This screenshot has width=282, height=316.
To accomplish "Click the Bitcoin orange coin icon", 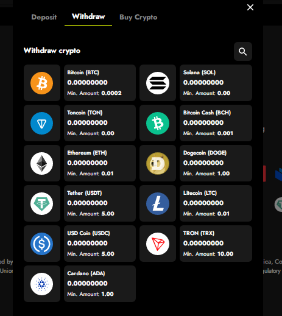I will click(41, 83).
